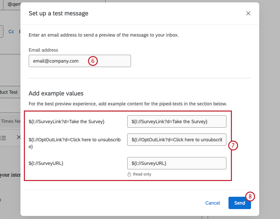Switch to the Product Test tab
This screenshot has height=219, width=280.
[x=9, y=92]
